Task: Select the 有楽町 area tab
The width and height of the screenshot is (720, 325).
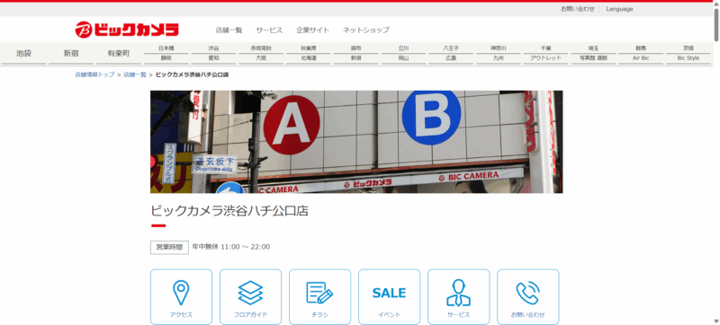Action: (119, 54)
